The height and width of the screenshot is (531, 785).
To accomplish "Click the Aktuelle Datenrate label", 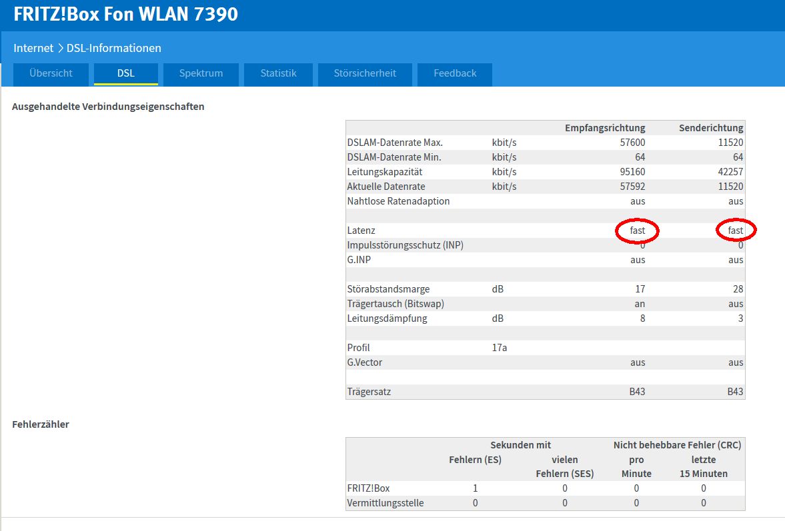I will point(386,187).
